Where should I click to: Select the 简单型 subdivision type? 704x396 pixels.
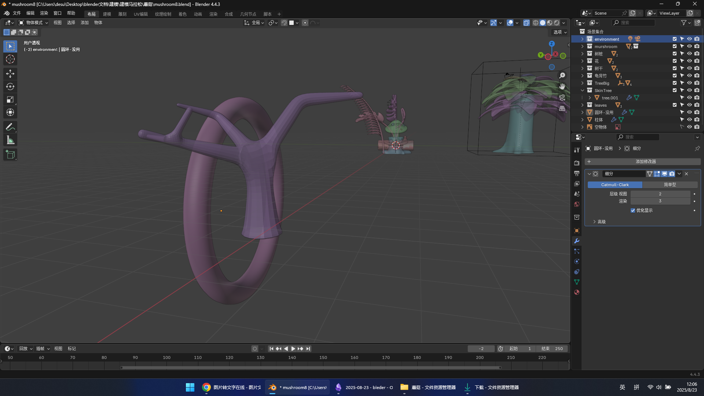[670, 185]
